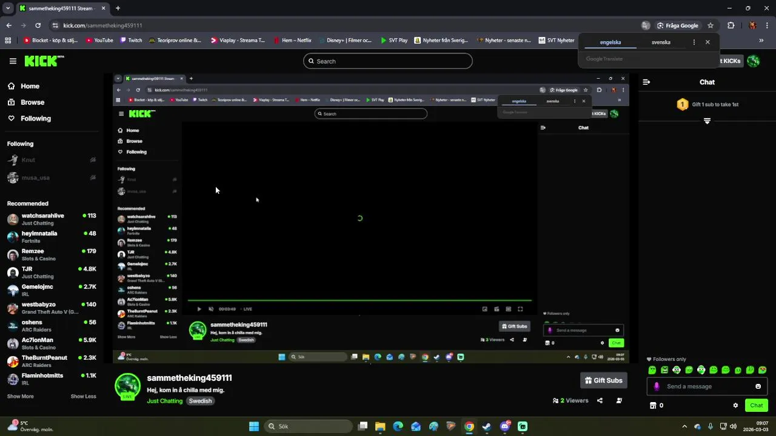Open Twitch bookmark

[131, 41]
